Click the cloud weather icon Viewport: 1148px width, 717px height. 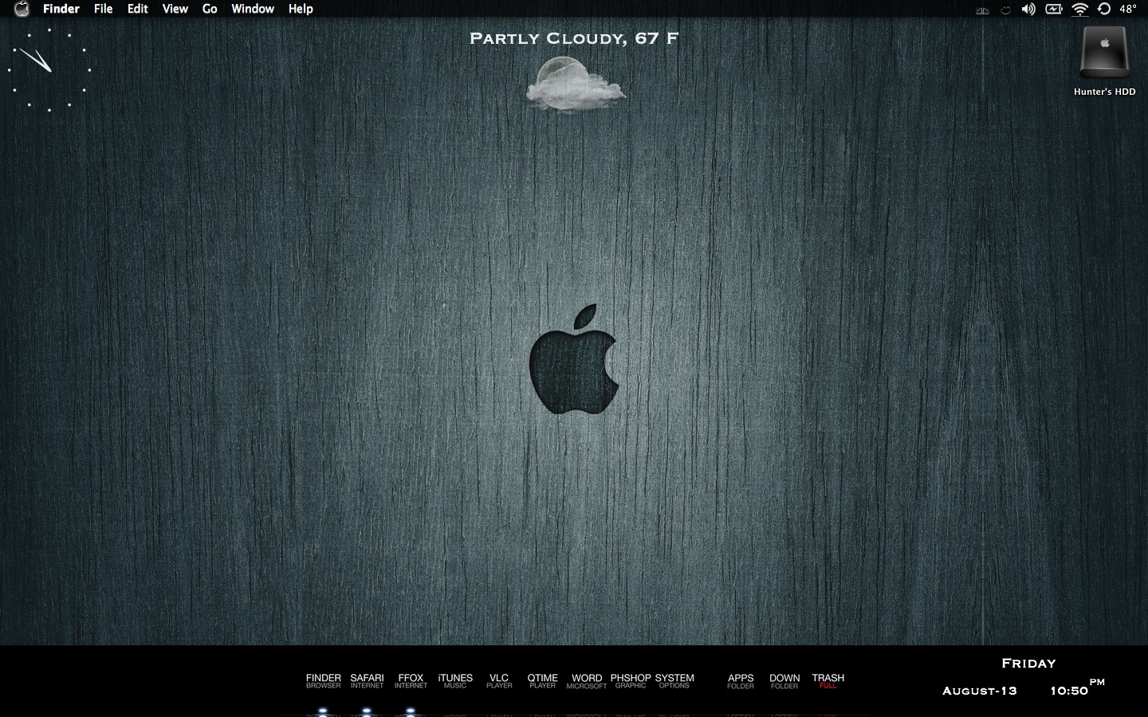(x=576, y=84)
